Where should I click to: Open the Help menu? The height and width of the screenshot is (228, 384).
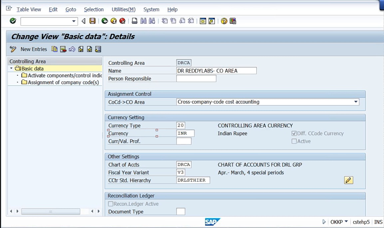(173, 9)
